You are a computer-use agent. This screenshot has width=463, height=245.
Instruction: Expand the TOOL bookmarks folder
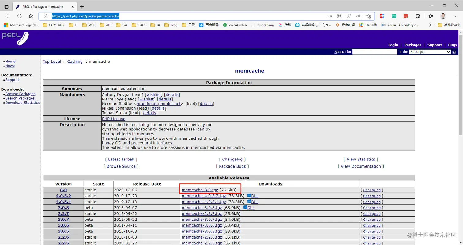139,25
